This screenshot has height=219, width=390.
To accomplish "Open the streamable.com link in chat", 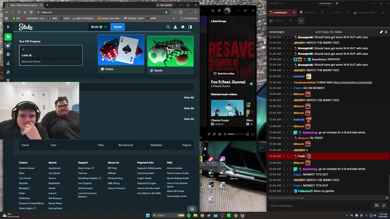I will pos(352,82).
